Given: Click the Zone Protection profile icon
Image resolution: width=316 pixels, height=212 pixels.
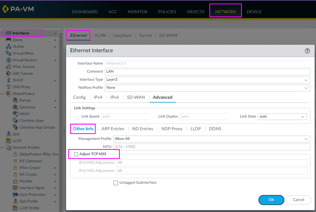Looking at the screenshot, I should point(15,195).
